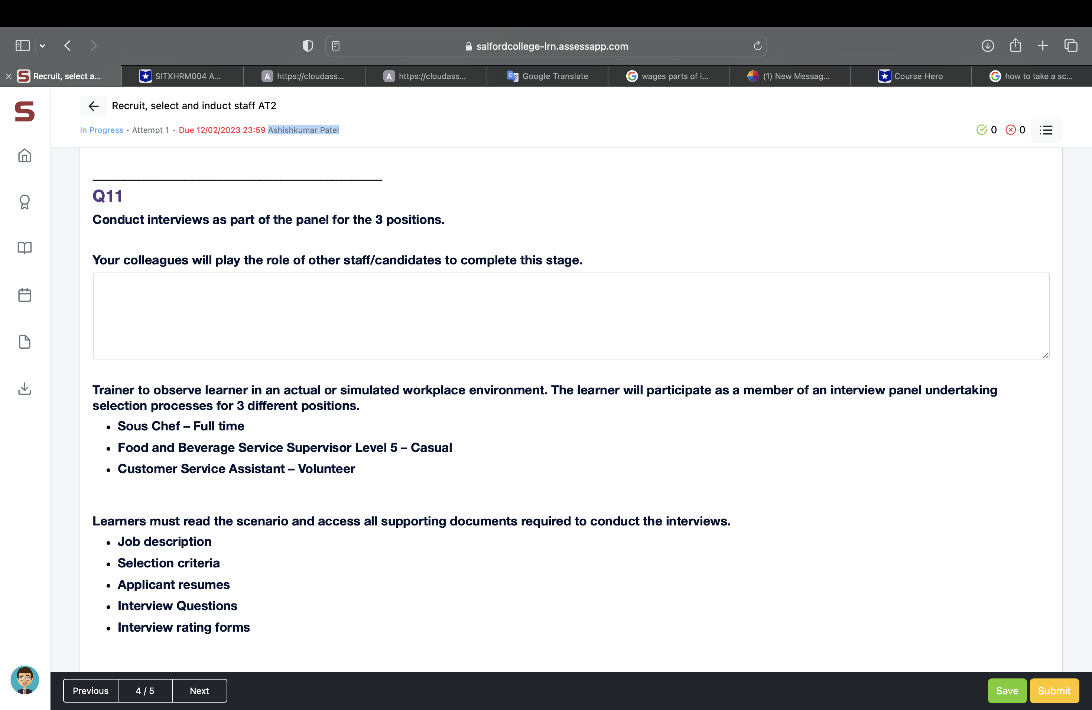Open the question list navigator
The height and width of the screenshot is (710, 1092).
tap(1046, 130)
